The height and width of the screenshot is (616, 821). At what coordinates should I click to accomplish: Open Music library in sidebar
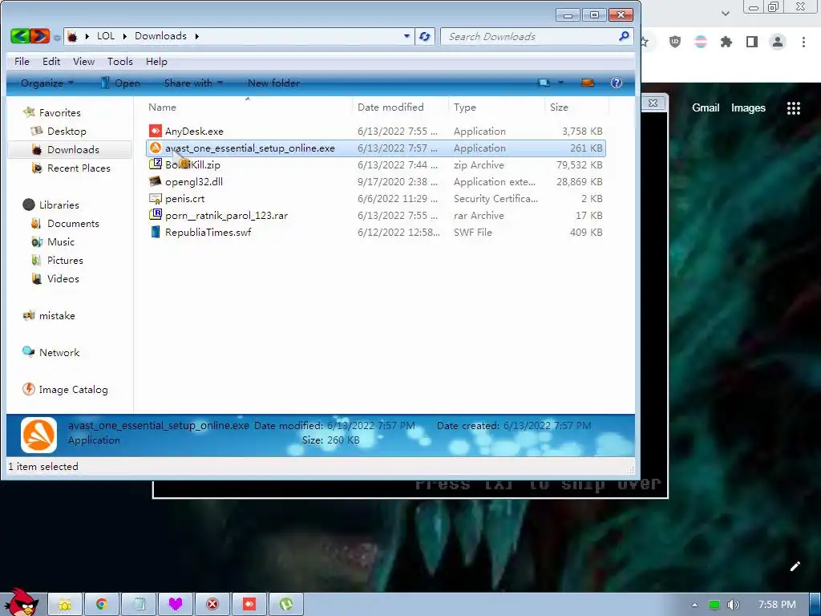[61, 242]
